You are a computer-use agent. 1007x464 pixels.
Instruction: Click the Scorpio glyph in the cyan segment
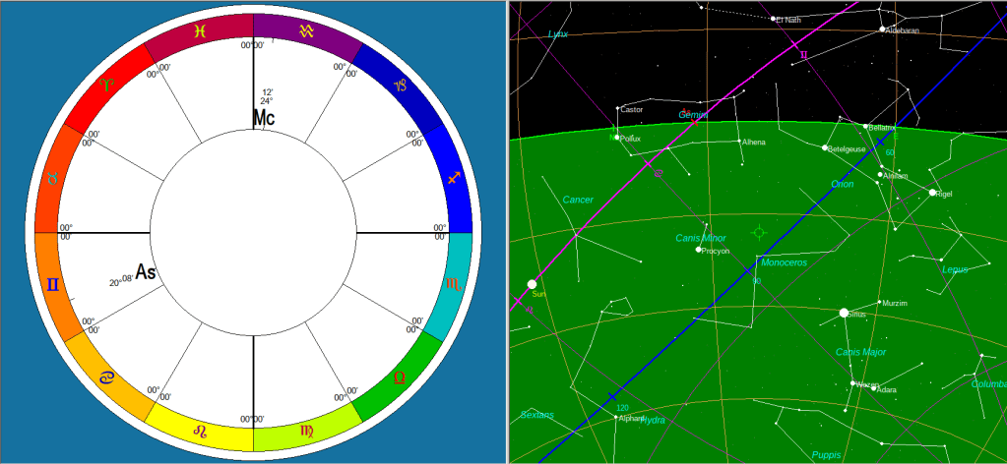[452, 285]
